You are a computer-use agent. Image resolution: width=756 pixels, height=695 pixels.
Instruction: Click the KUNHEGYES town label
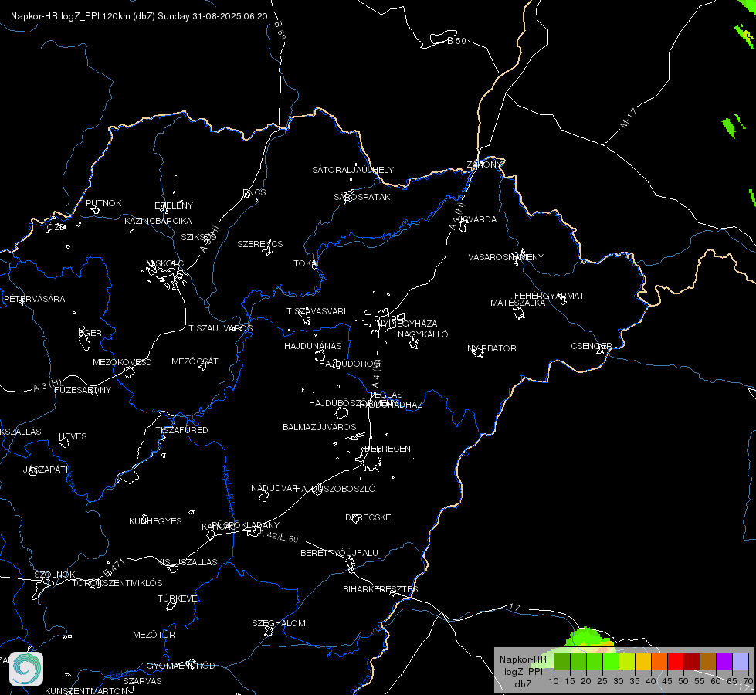click(155, 521)
